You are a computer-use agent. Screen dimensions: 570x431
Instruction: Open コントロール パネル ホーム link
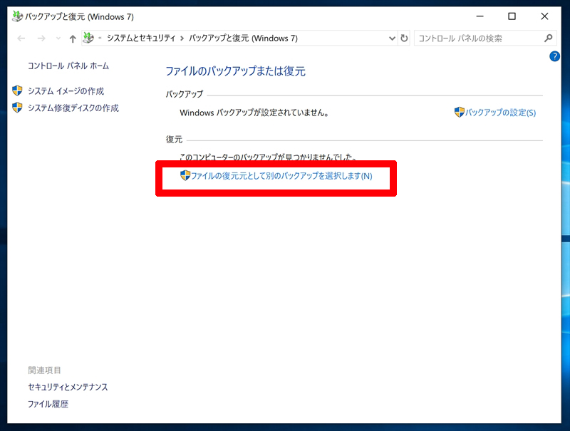point(68,66)
